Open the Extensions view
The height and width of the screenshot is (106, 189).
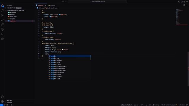coord(2,25)
